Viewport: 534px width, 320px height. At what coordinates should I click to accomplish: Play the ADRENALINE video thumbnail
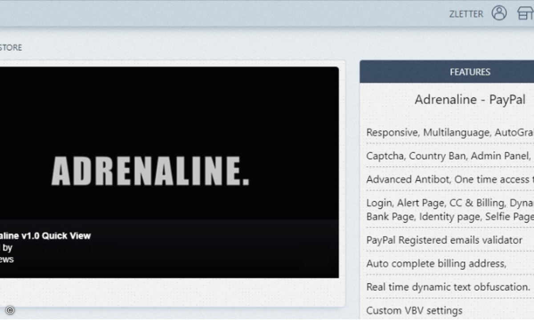pyautogui.click(x=169, y=172)
